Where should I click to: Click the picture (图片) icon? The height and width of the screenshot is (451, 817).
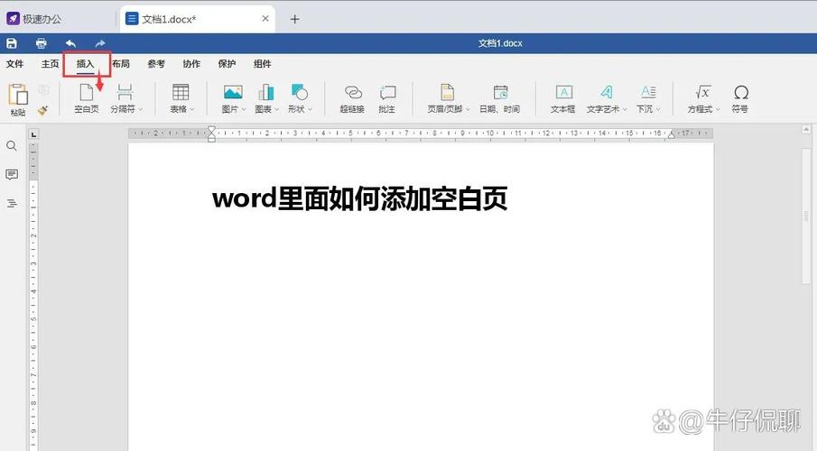point(232,92)
